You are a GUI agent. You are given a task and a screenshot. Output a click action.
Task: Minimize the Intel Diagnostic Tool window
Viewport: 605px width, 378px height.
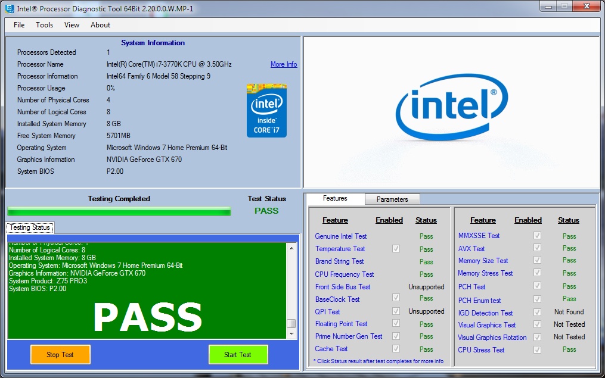tap(548, 7)
